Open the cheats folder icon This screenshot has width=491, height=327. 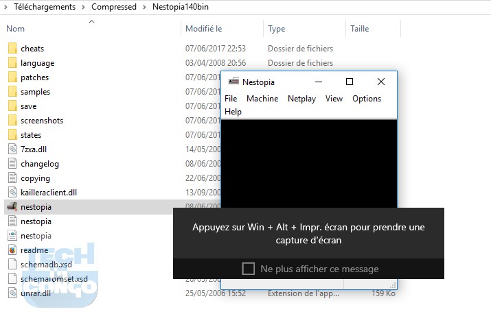point(12,49)
